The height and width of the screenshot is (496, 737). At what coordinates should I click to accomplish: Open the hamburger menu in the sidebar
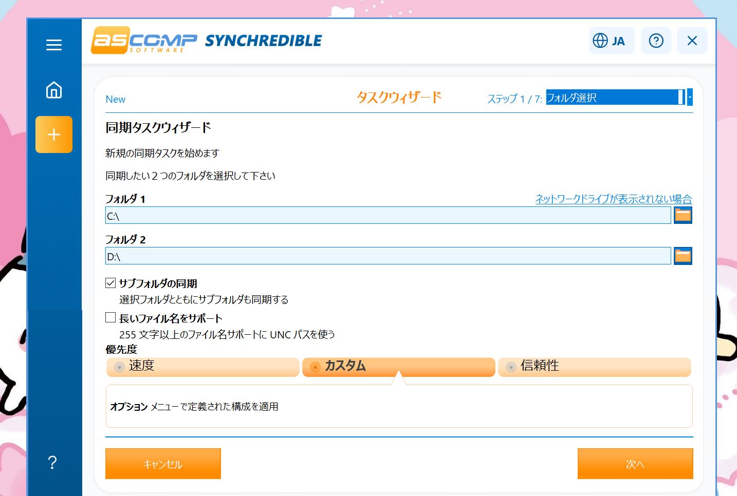pos(53,45)
